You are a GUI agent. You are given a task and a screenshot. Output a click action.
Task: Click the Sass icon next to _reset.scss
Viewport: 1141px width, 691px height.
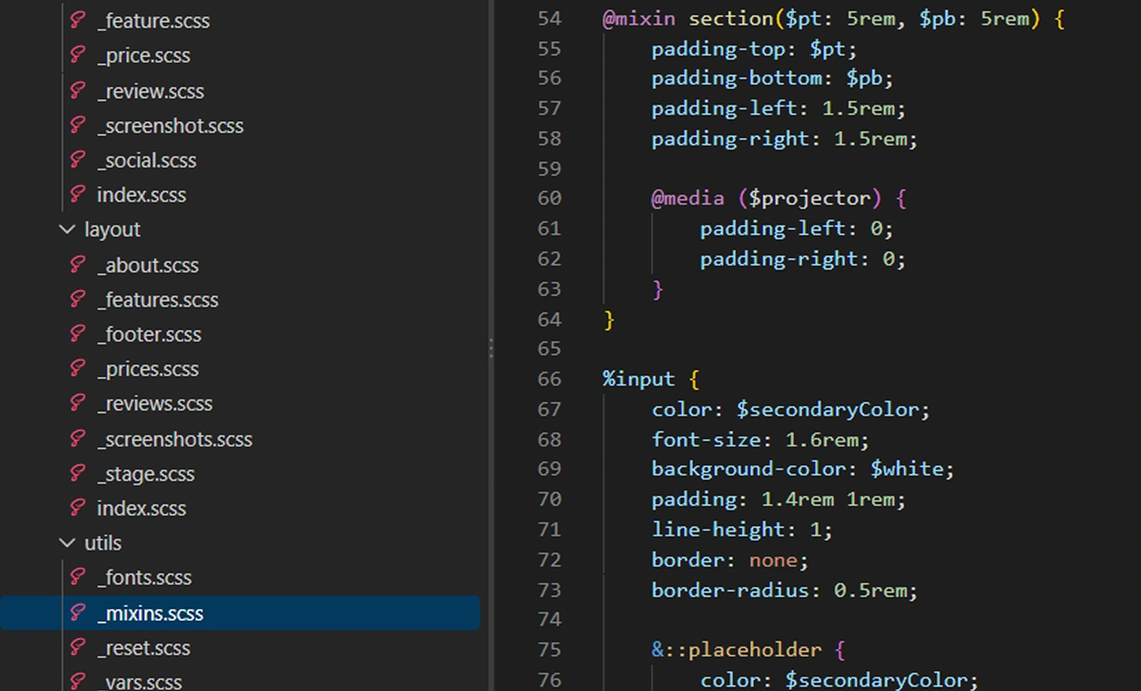coord(78,647)
